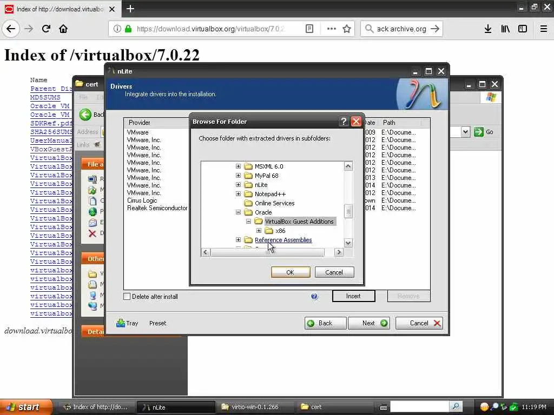Open the cert address bar dropdown
554x415 pixels.
[465, 132]
